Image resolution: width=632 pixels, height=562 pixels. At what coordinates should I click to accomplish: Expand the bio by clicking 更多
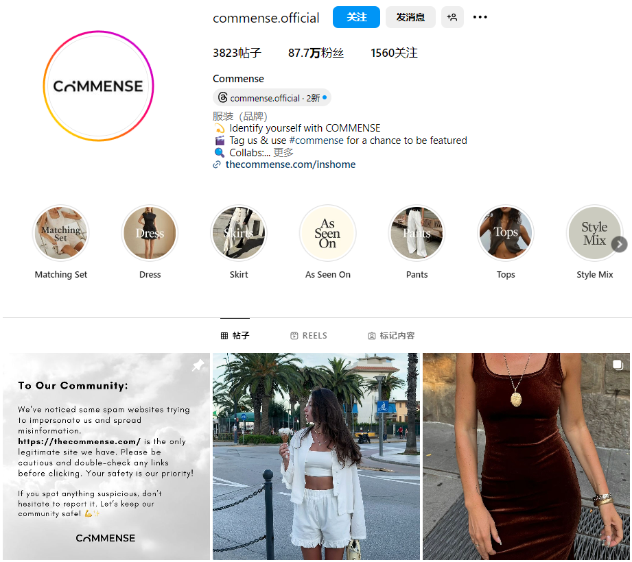tap(283, 153)
